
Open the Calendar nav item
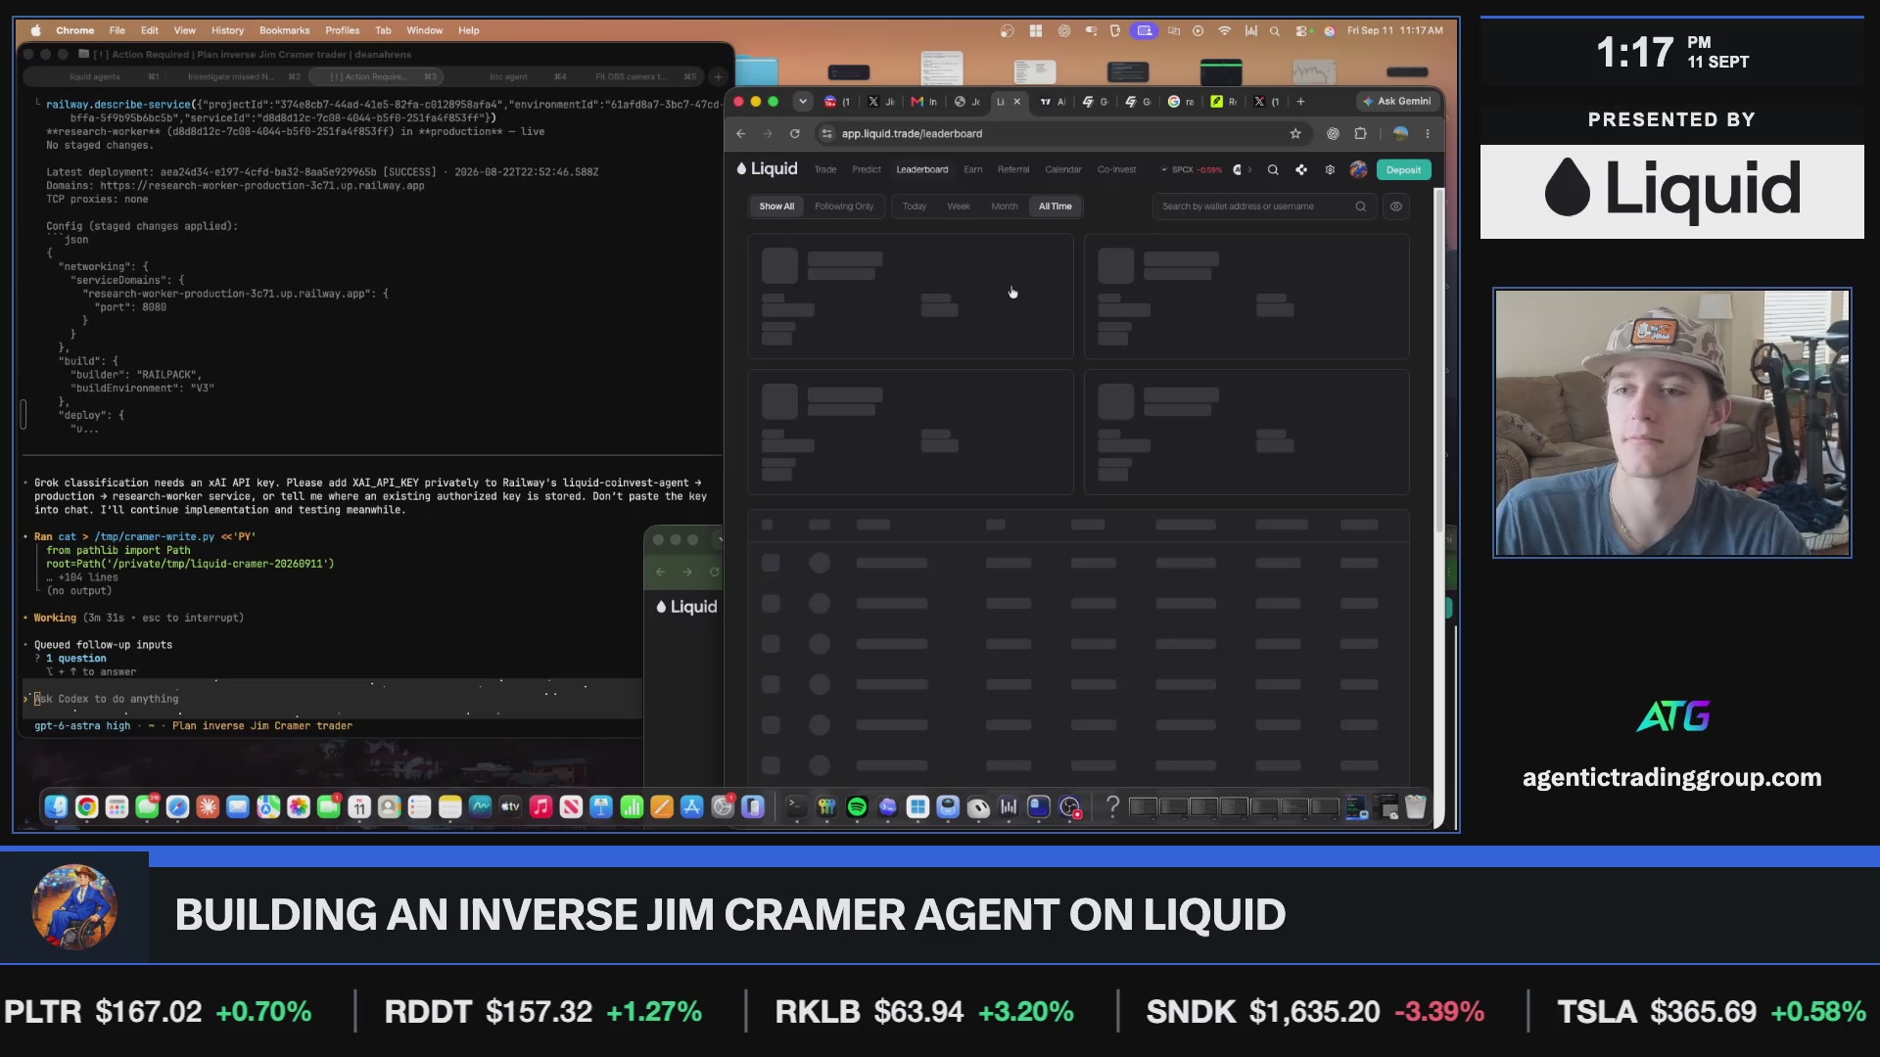[1063, 169]
